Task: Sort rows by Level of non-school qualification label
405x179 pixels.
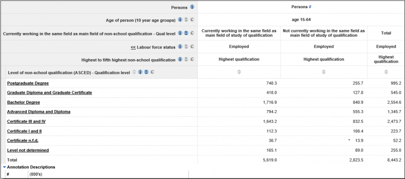Action: click(x=134, y=72)
